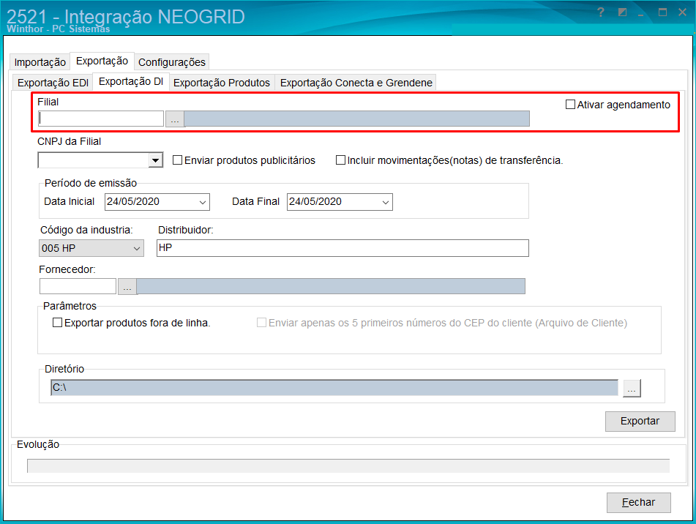
Task: Click the Fornecedor description grey field
Action: (x=331, y=286)
